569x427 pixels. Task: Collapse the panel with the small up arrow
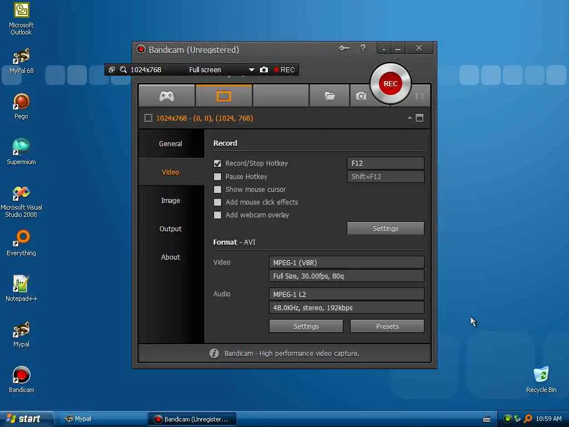tap(410, 118)
